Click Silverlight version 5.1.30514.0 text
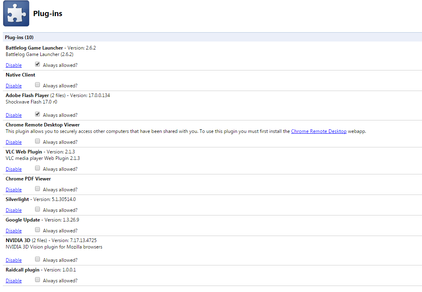The image size is (422, 292). [55, 199]
